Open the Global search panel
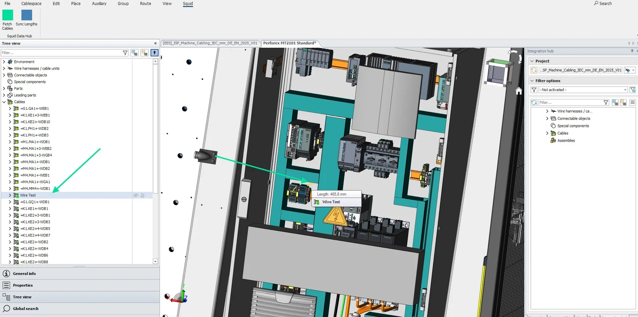Screen dimensions: 638x317 click(80, 309)
